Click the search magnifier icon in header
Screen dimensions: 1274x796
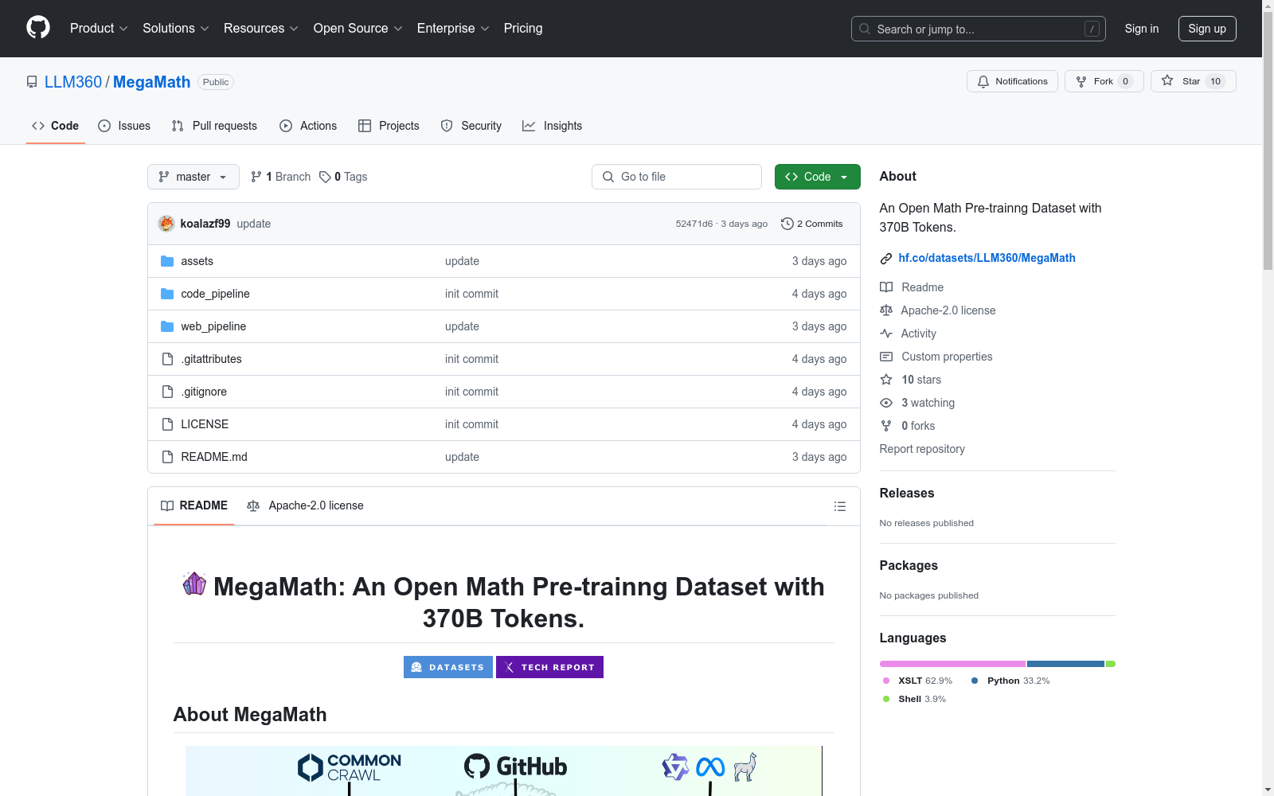(865, 29)
